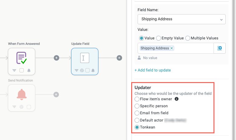Remove the Shipping Address tag with X
The image size is (236, 140).
coord(171,48)
